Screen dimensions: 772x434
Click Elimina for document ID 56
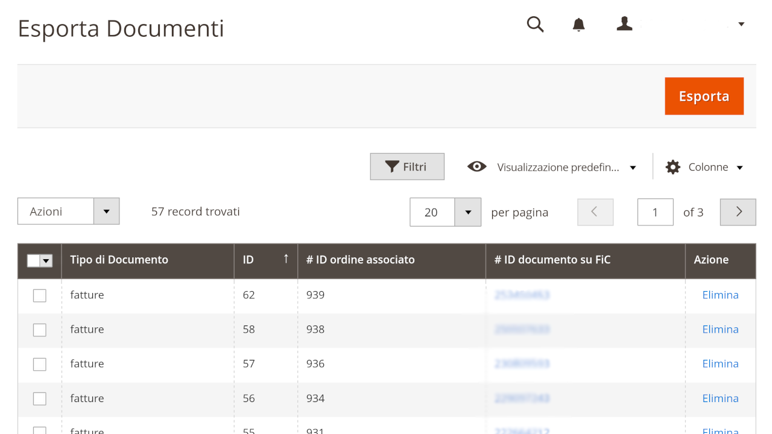point(720,398)
